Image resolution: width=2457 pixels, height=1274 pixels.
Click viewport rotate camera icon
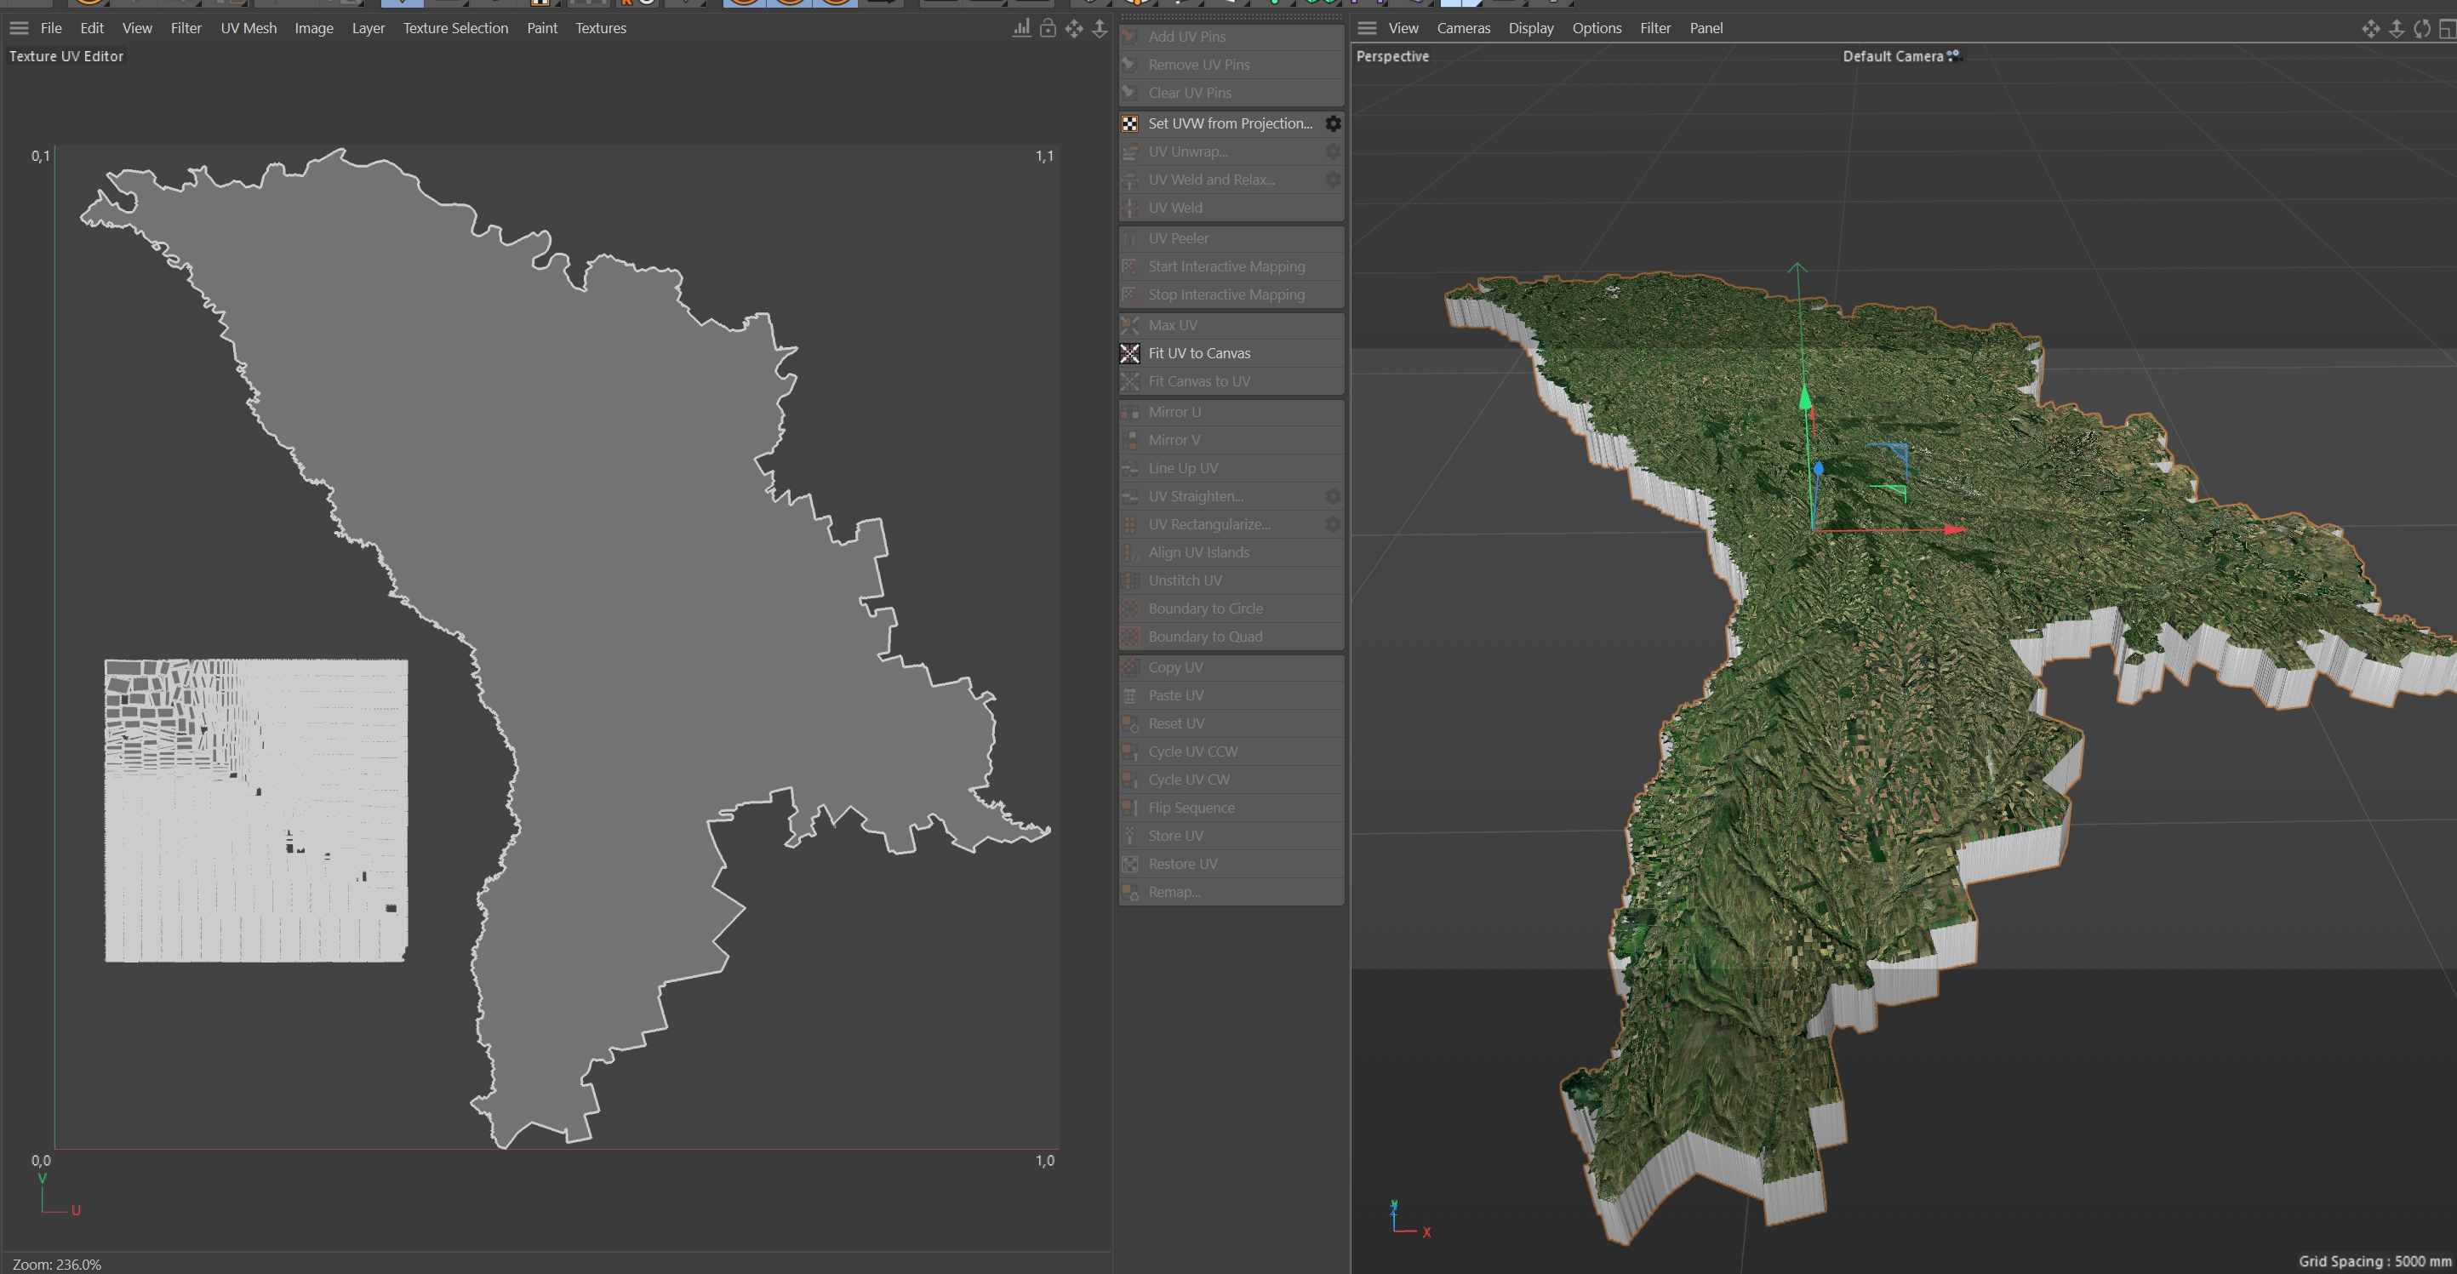coord(2420,29)
